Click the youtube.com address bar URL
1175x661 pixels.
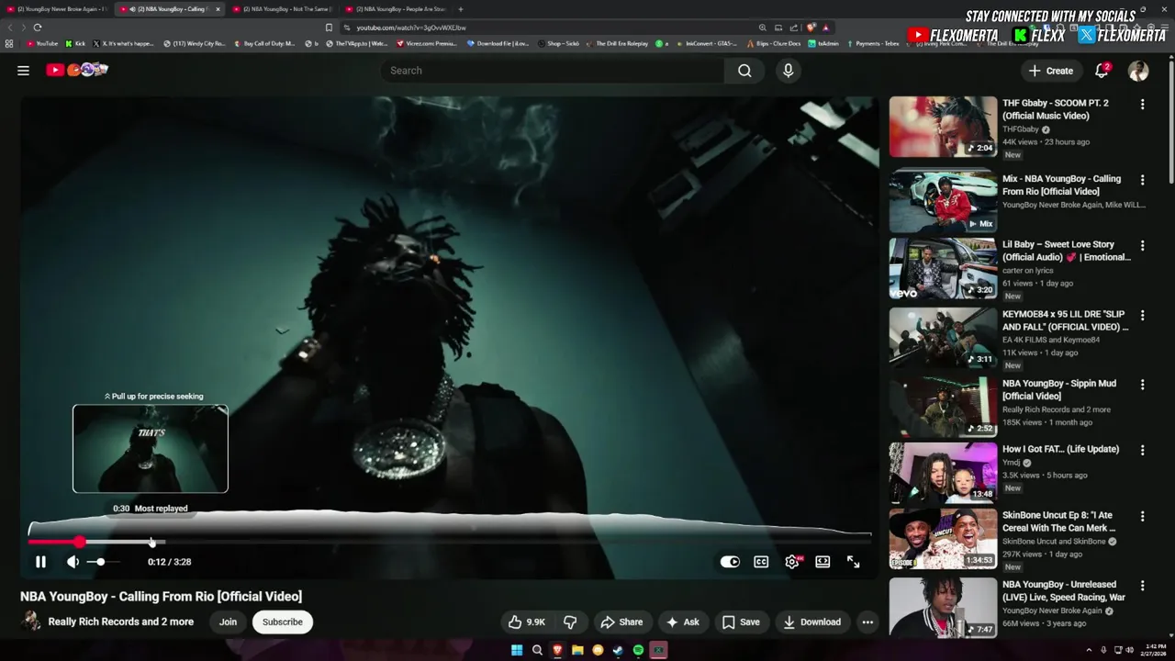tap(411, 28)
